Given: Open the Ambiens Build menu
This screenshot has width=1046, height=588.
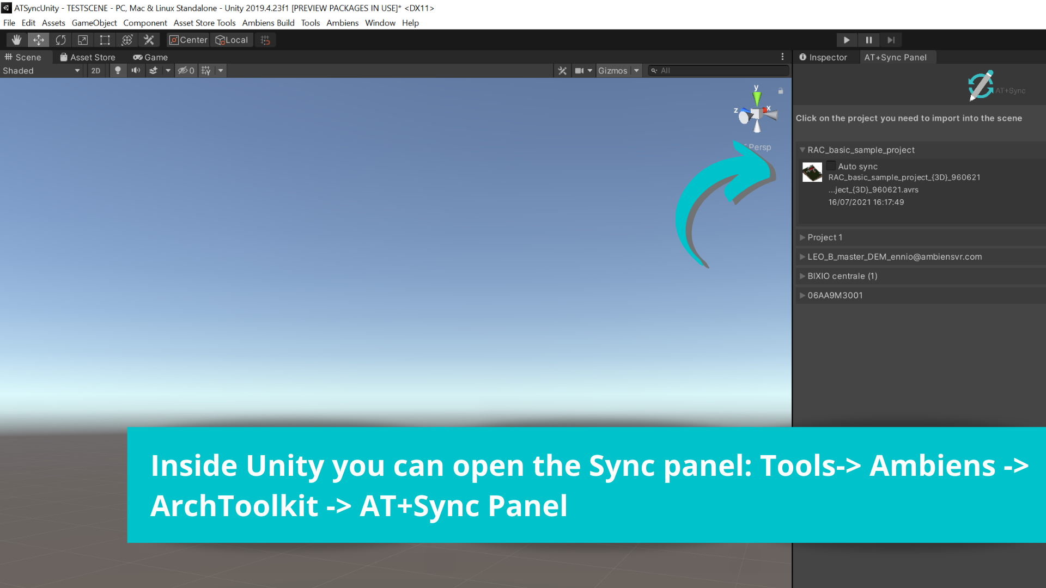Looking at the screenshot, I should point(268,23).
